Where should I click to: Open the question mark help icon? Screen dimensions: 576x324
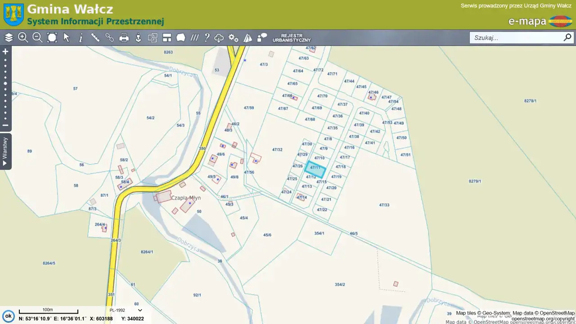click(x=207, y=38)
